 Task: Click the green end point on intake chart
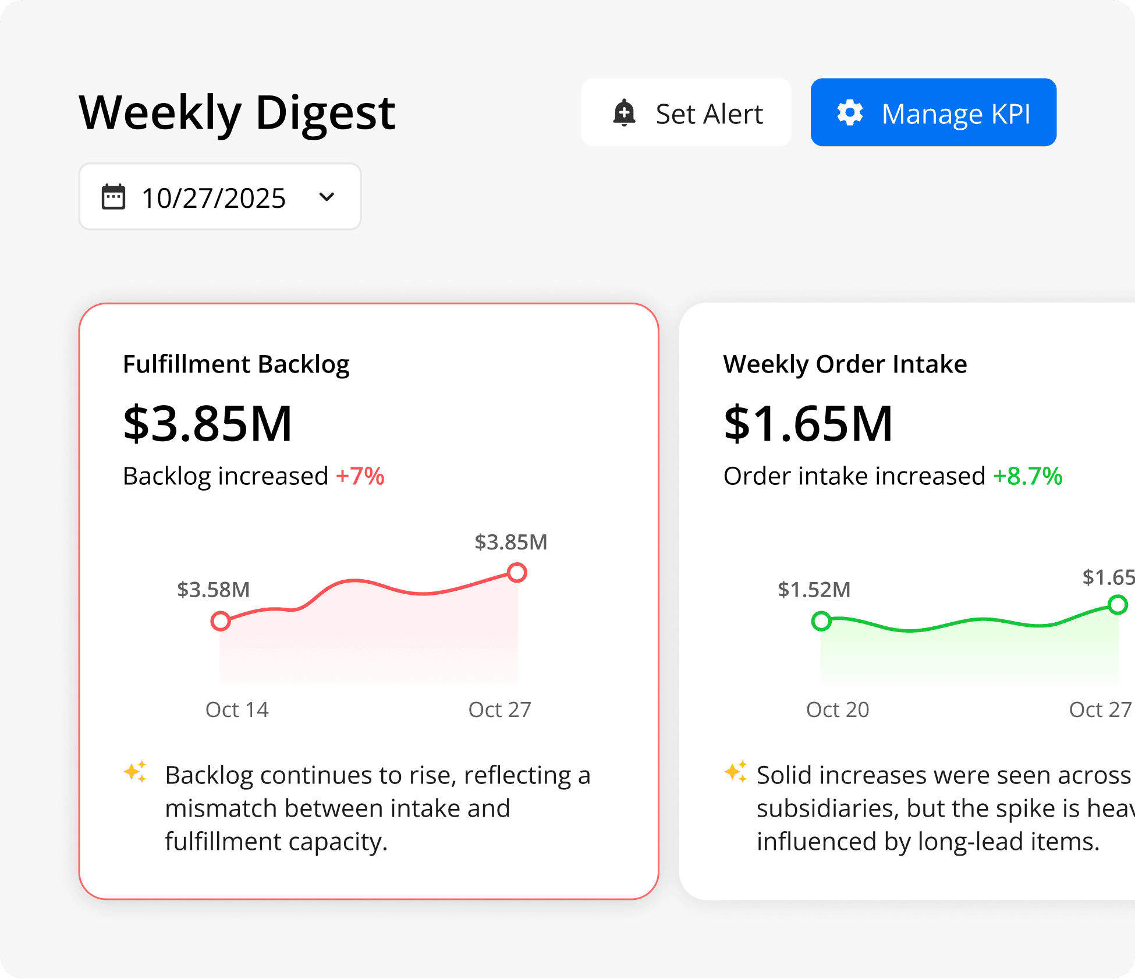[x=1118, y=605]
